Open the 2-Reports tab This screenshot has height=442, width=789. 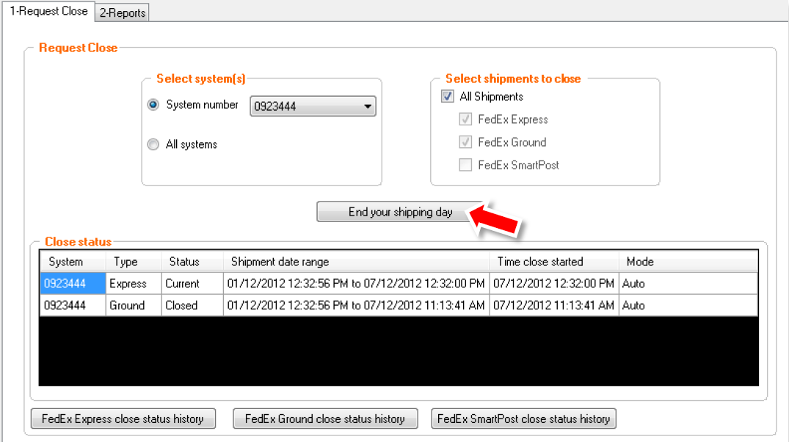click(x=123, y=12)
